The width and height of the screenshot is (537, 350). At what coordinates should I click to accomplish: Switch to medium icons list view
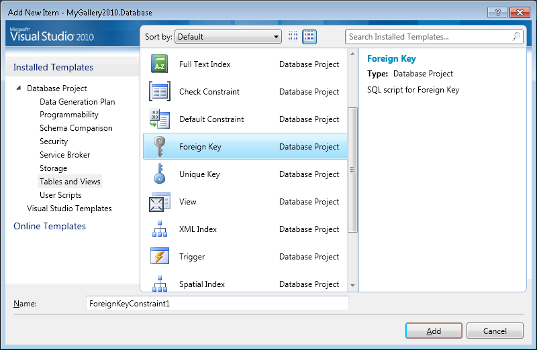pos(309,37)
